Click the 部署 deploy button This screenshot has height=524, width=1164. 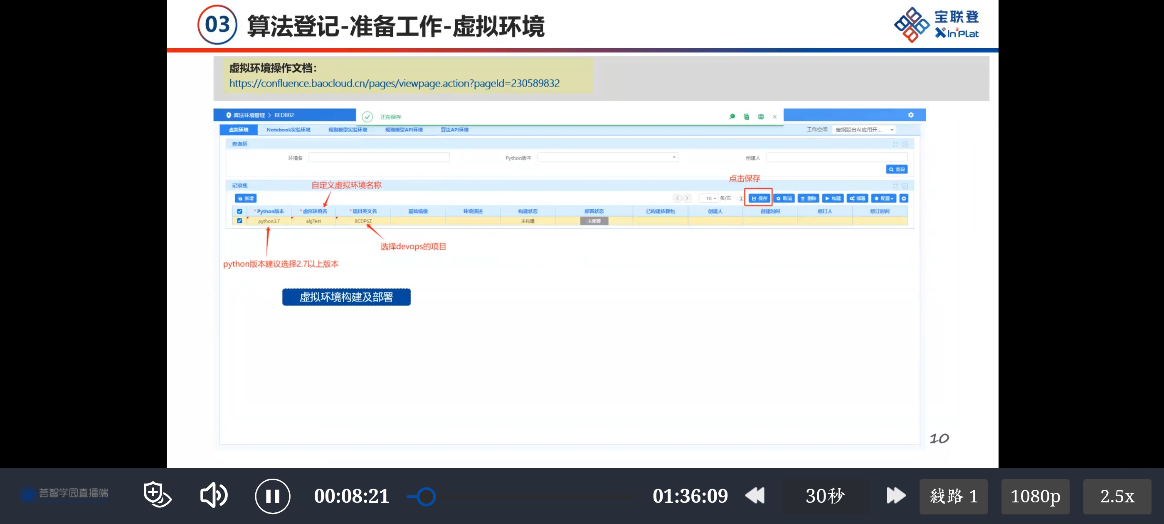(x=857, y=198)
